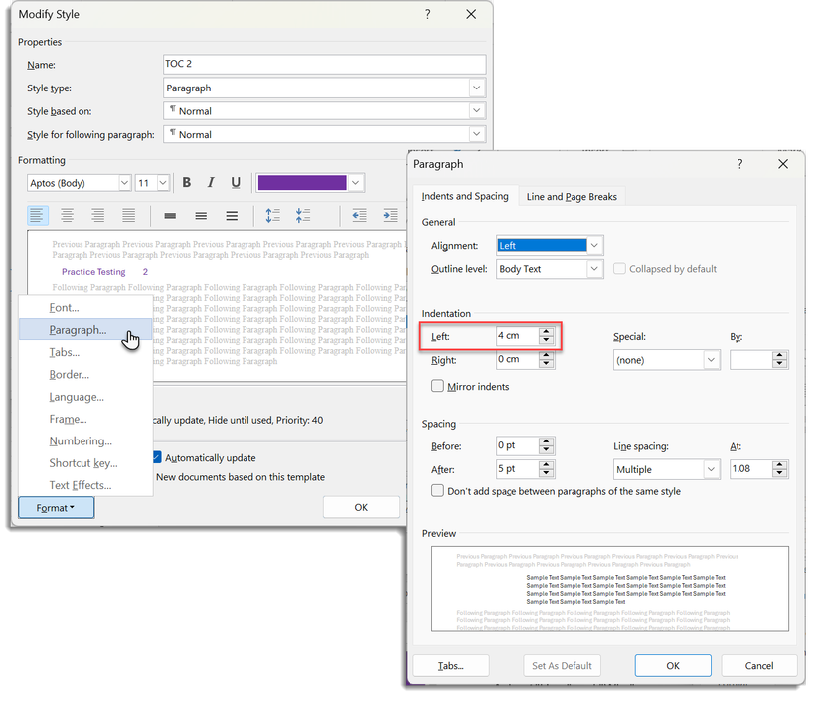Open Alignment dropdown in Paragraph dialog
Image resolution: width=820 pixels, height=704 pixels.
click(x=594, y=245)
